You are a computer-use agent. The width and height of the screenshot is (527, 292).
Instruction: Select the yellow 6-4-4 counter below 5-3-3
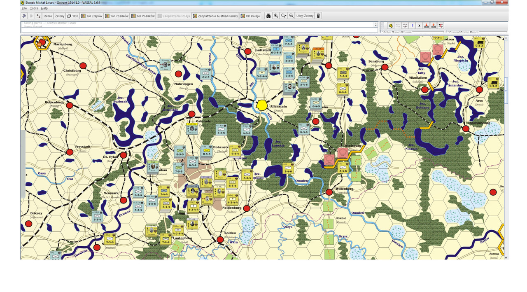(x=343, y=89)
